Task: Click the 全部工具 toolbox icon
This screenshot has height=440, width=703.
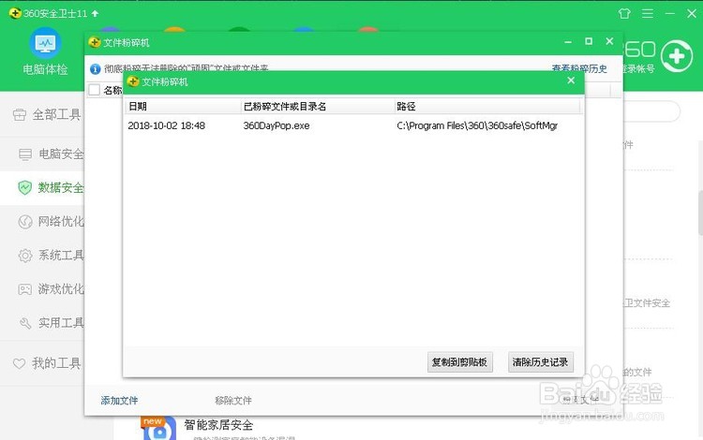Action: click(20, 115)
